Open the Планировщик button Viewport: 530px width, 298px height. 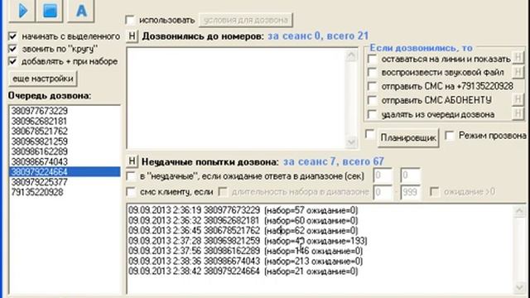click(408, 138)
